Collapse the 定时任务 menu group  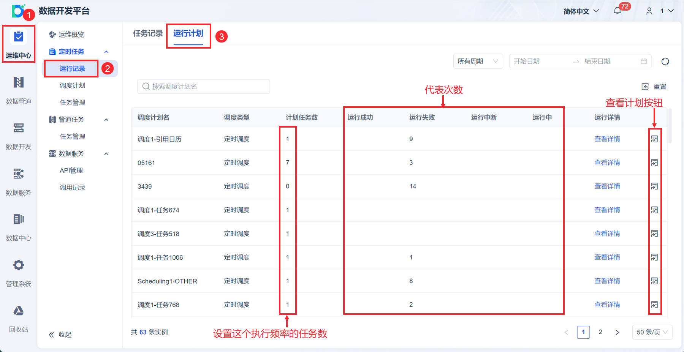(106, 52)
